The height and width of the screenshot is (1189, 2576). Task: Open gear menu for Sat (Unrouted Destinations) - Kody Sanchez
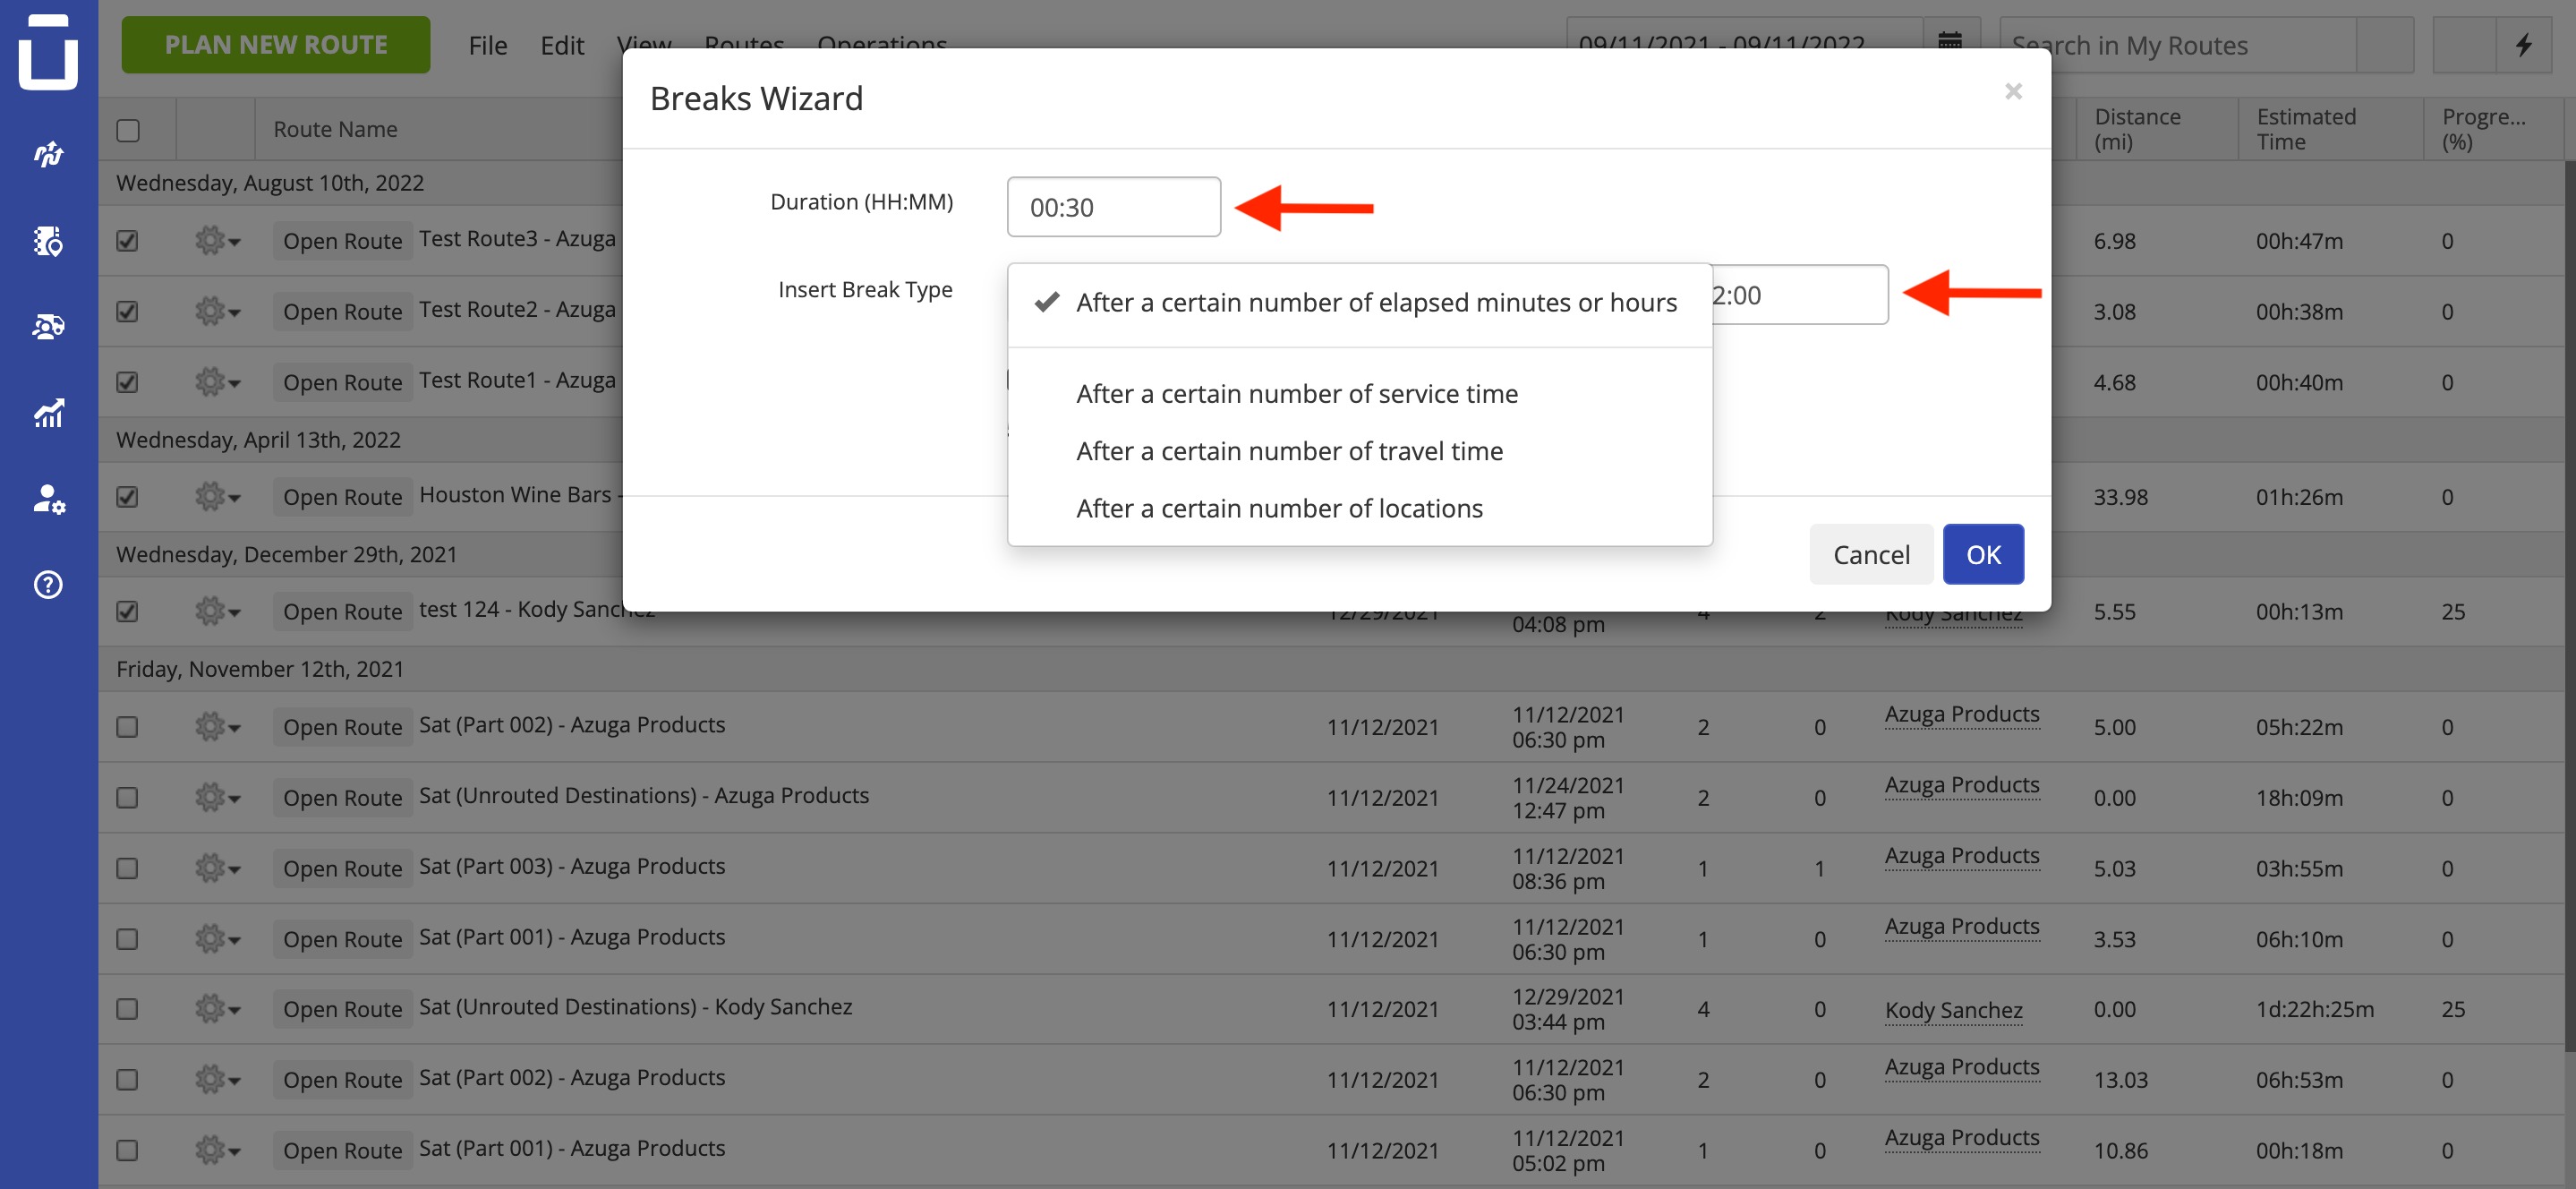(217, 1009)
